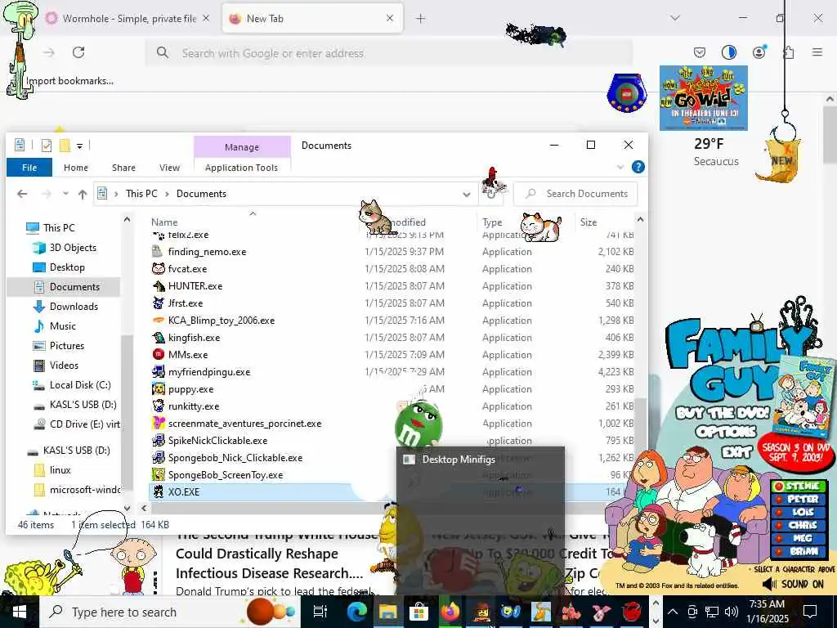Open Microsoft Edge from taskbar
The image size is (837, 628).
coord(356,612)
